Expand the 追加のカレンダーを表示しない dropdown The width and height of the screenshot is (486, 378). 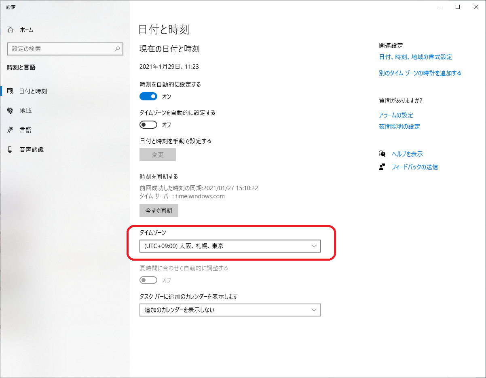pos(230,310)
